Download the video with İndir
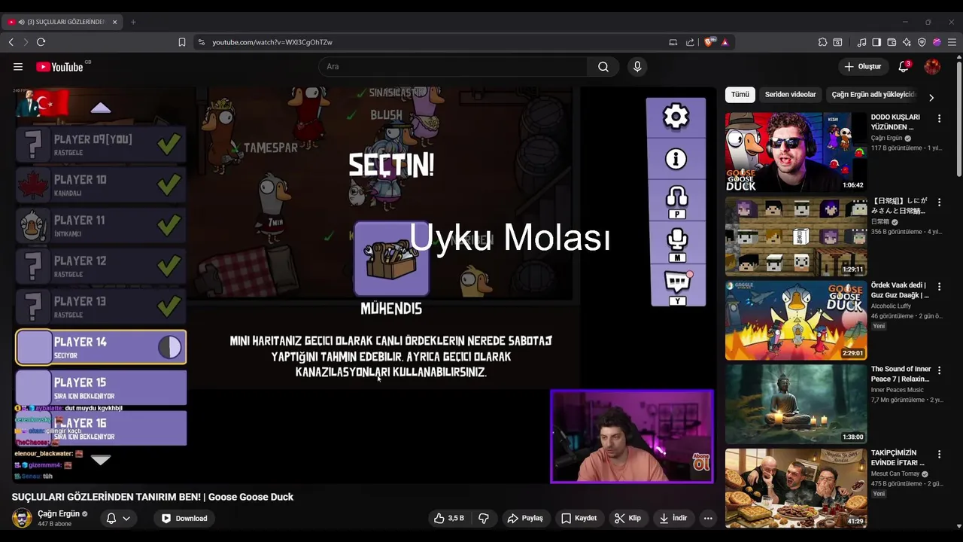 pos(673,518)
